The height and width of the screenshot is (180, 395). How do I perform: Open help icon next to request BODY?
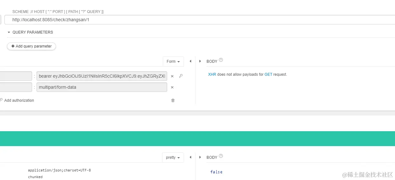point(221,60)
